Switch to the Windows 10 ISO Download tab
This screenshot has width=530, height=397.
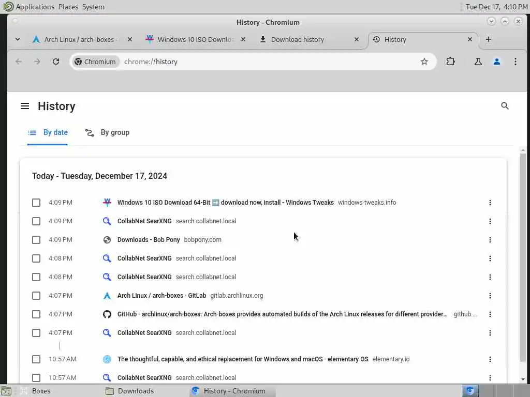196,39
